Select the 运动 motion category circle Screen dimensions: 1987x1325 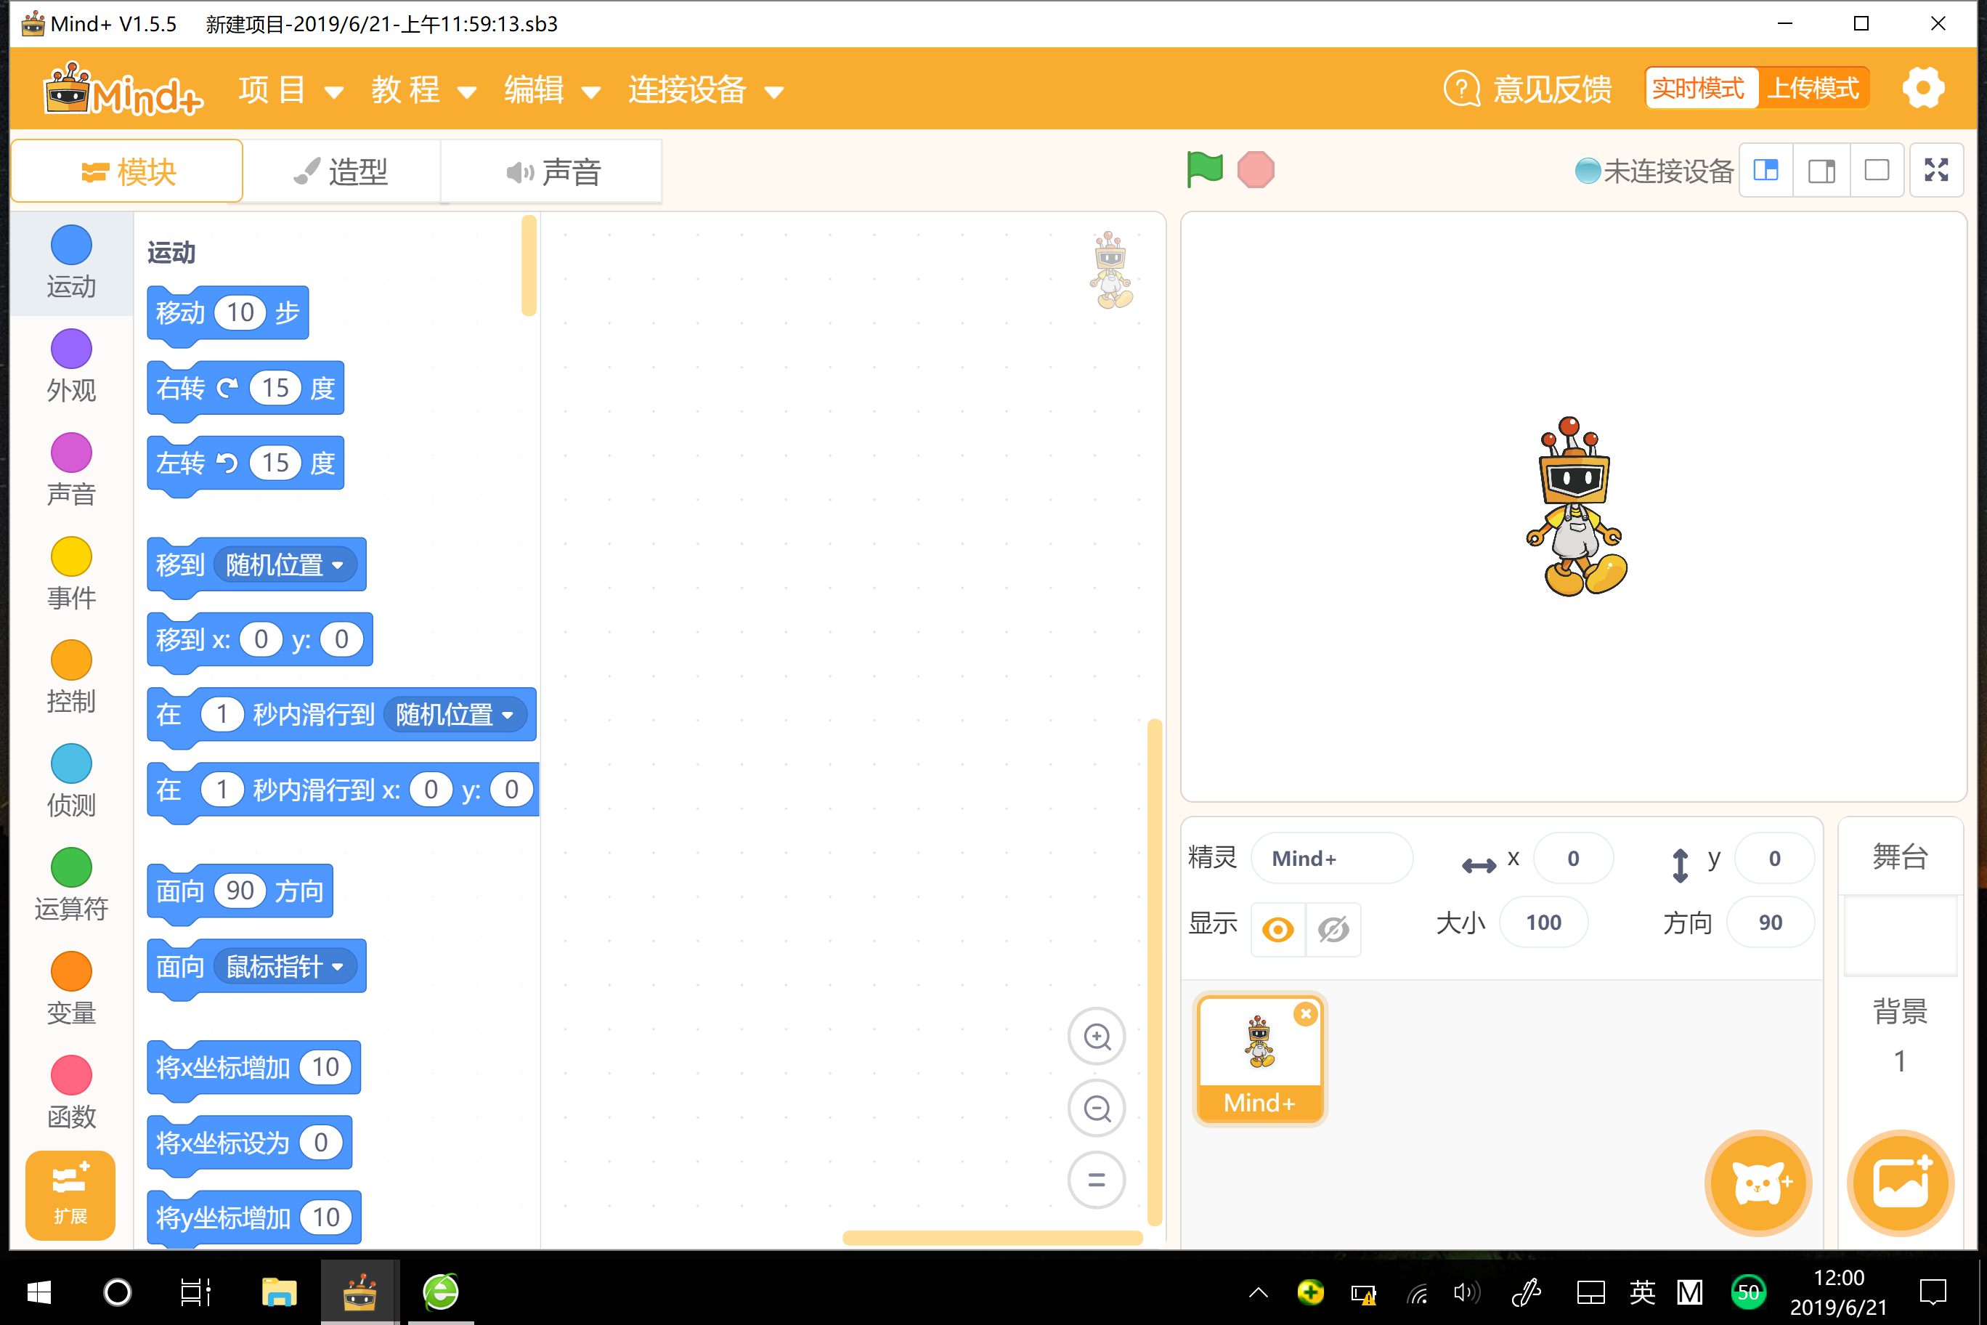[x=71, y=245]
